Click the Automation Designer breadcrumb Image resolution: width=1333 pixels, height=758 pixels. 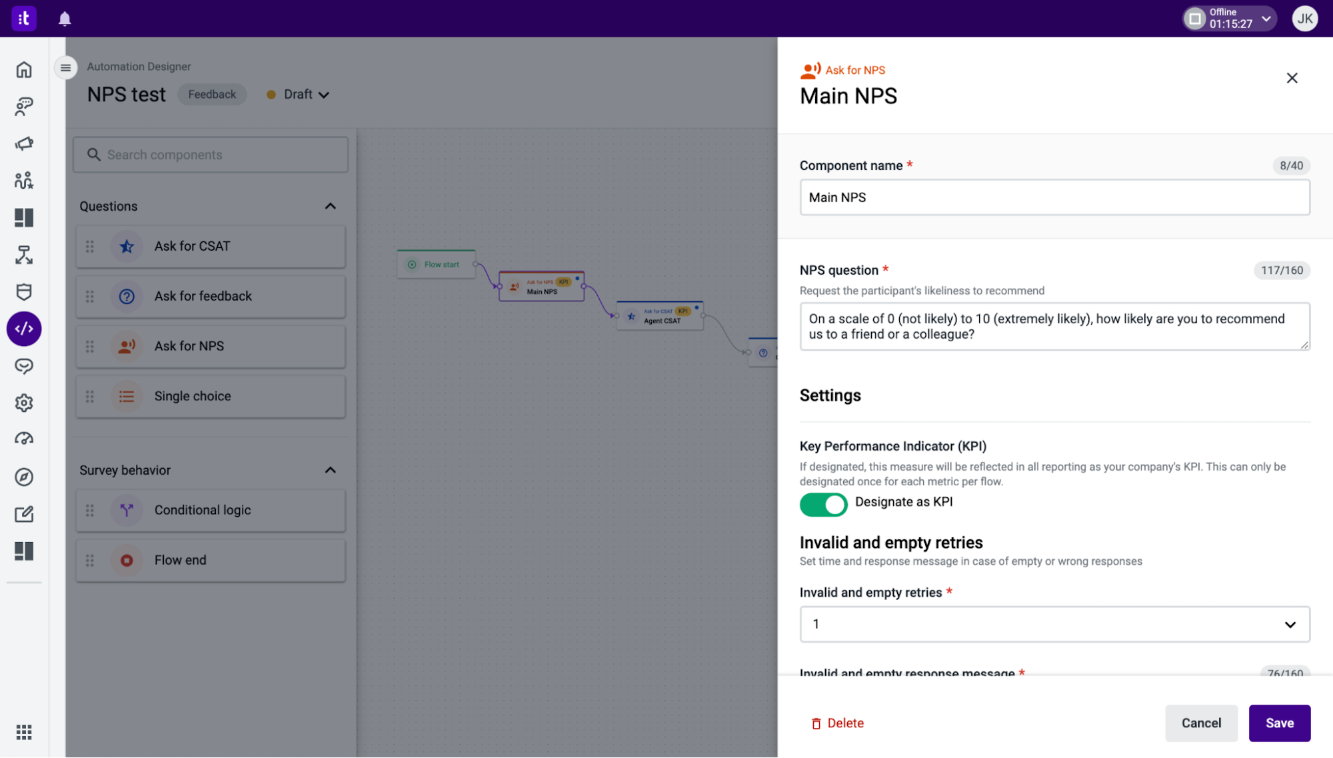[139, 67]
